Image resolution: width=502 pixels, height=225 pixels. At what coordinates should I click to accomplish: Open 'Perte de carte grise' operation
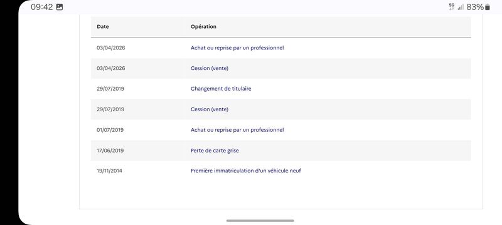point(215,151)
